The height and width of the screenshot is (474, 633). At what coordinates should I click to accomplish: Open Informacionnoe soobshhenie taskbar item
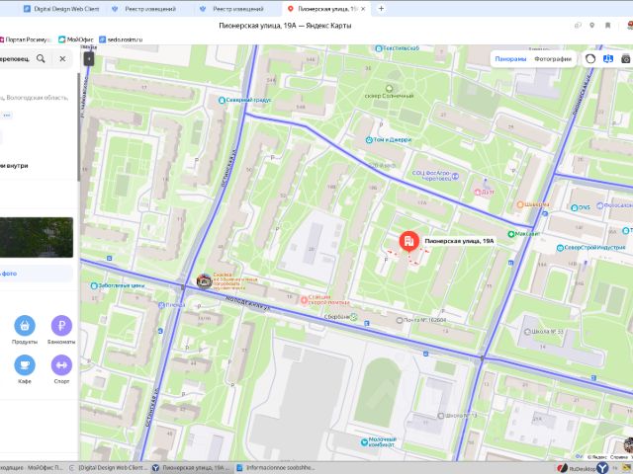(x=275, y=467)
